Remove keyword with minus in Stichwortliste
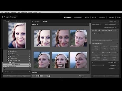The image size is (122, 91). (x=94, y=62)
